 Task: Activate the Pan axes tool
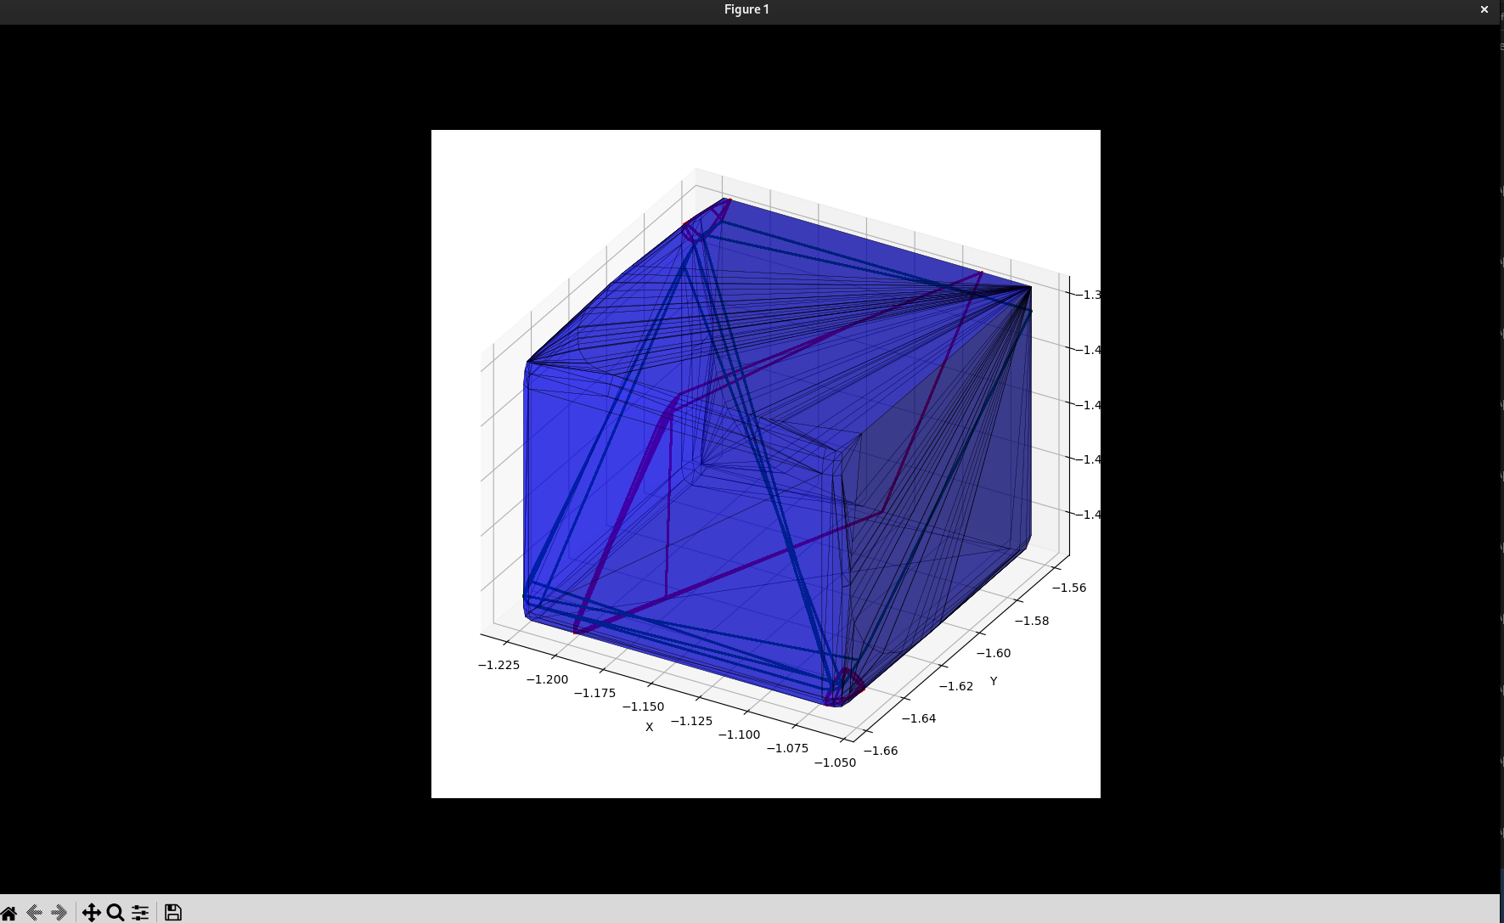pos(91,913)
